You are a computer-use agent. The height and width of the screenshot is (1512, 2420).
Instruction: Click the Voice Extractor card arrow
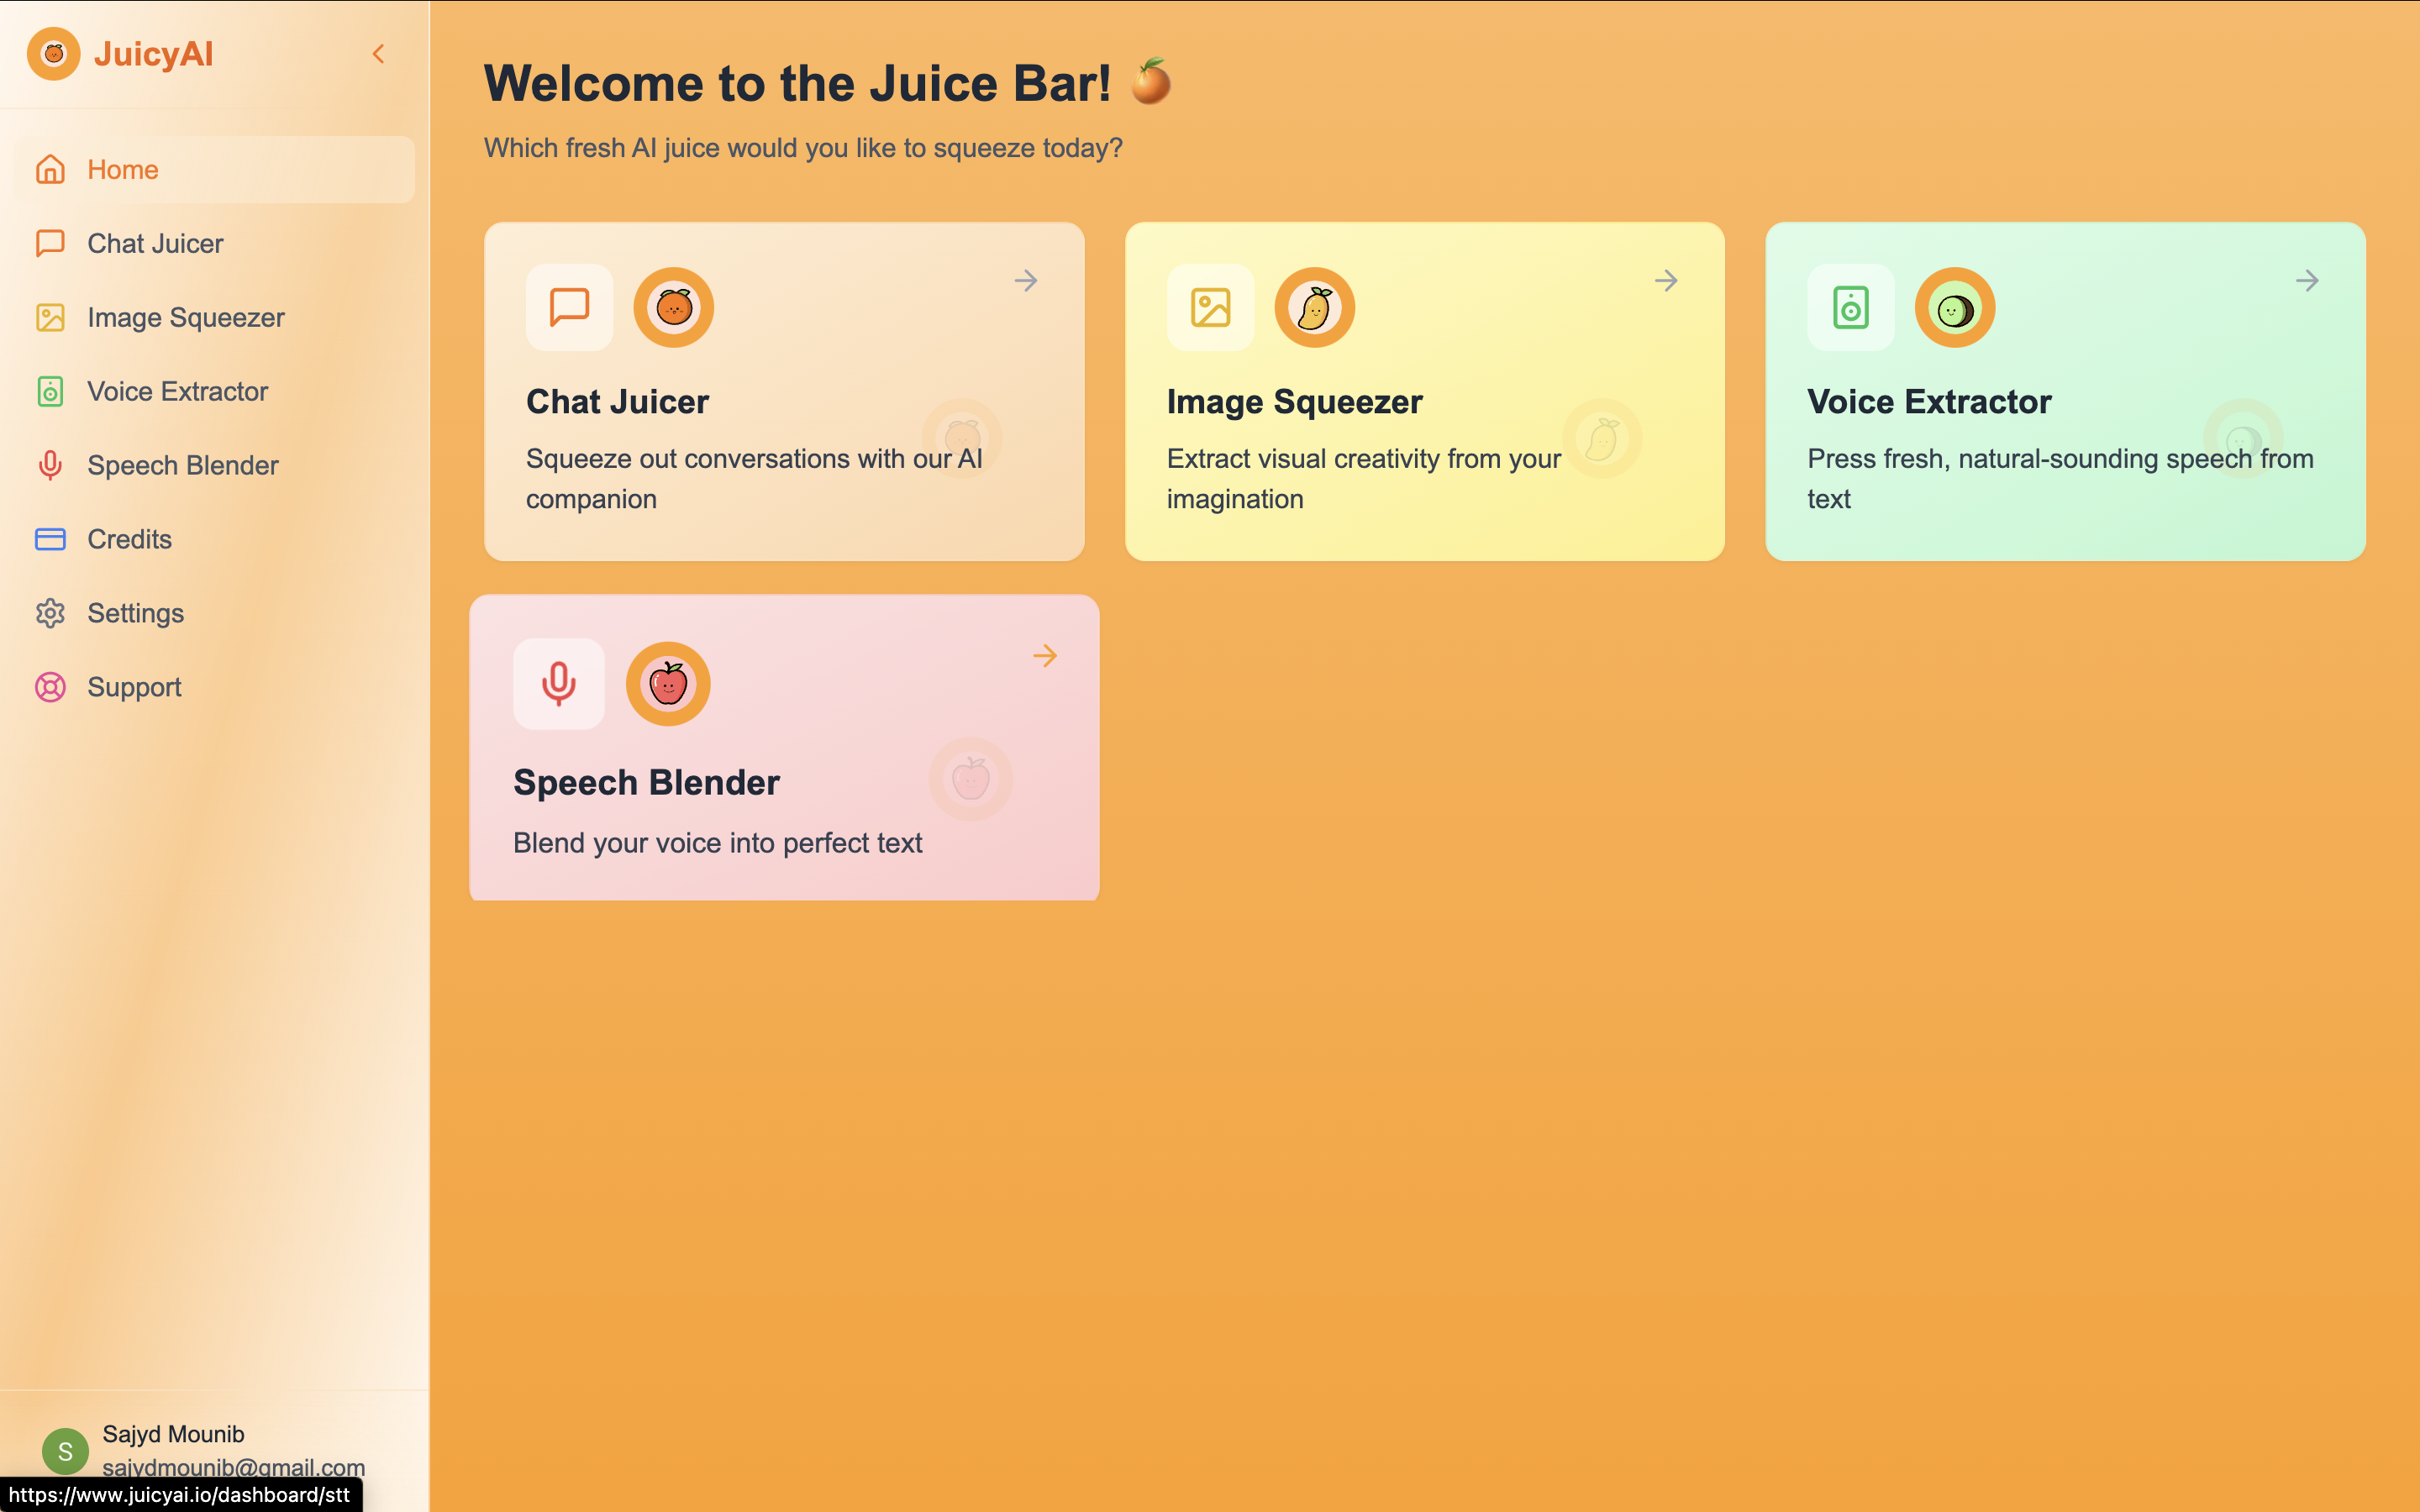[2306, 281]
